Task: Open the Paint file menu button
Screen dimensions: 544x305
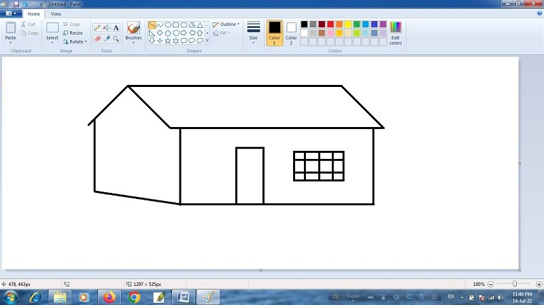Action: [12, 14]
